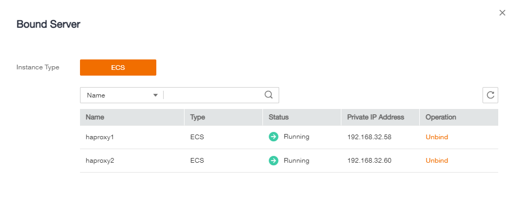Click IP address 192.168.32.58
This screenshot has height=207, width=516.
(369, 137)
